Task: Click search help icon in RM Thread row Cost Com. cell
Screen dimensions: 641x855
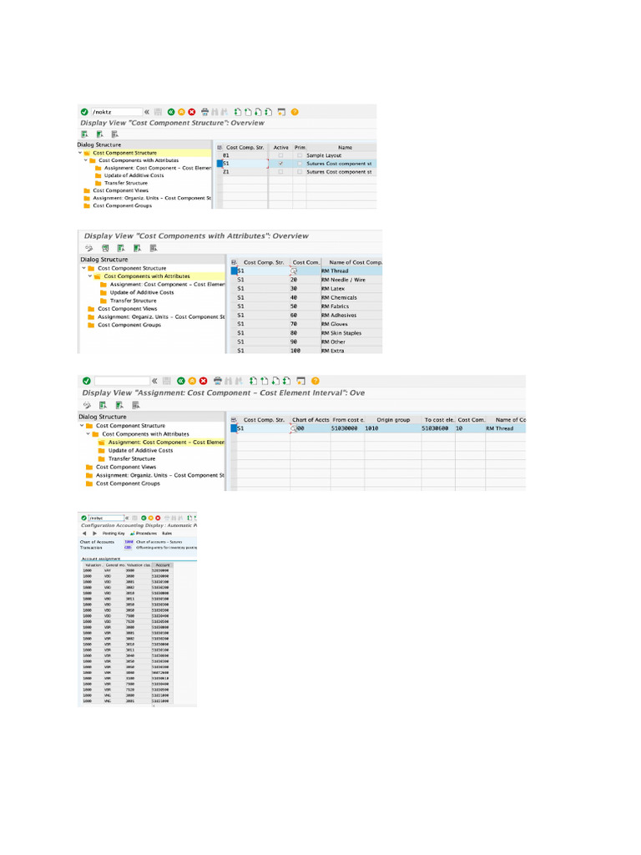Action: pos(294,271)
